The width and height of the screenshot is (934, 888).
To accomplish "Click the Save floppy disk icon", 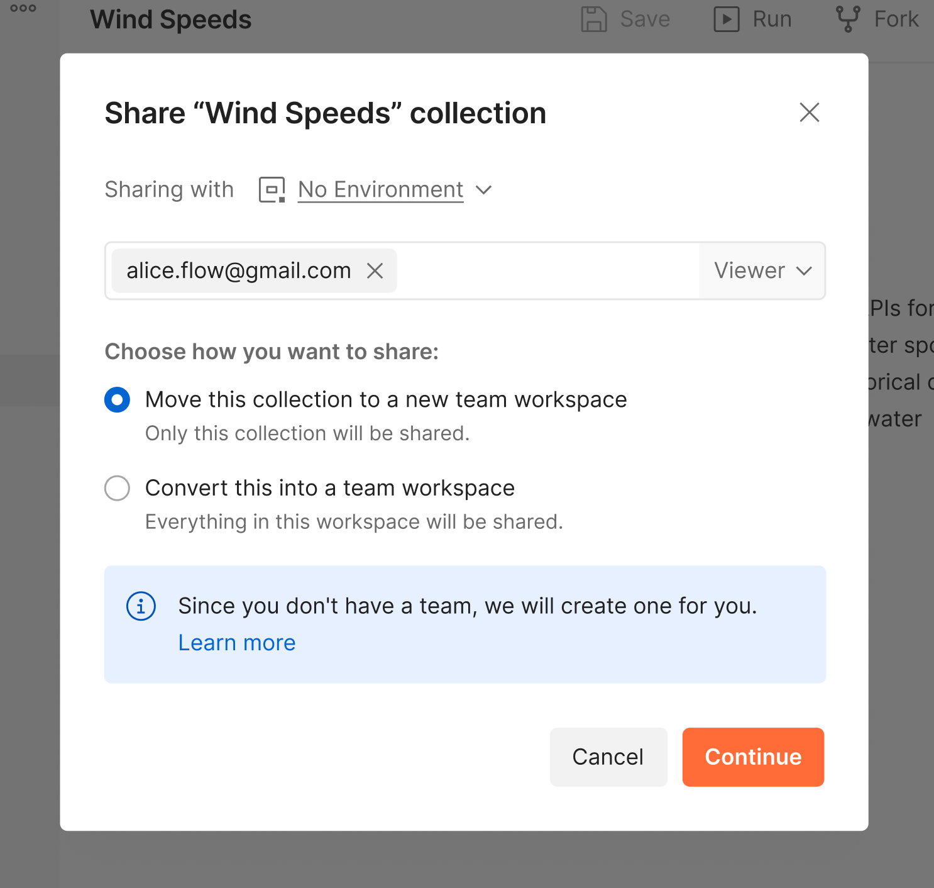I will point(593,19).
